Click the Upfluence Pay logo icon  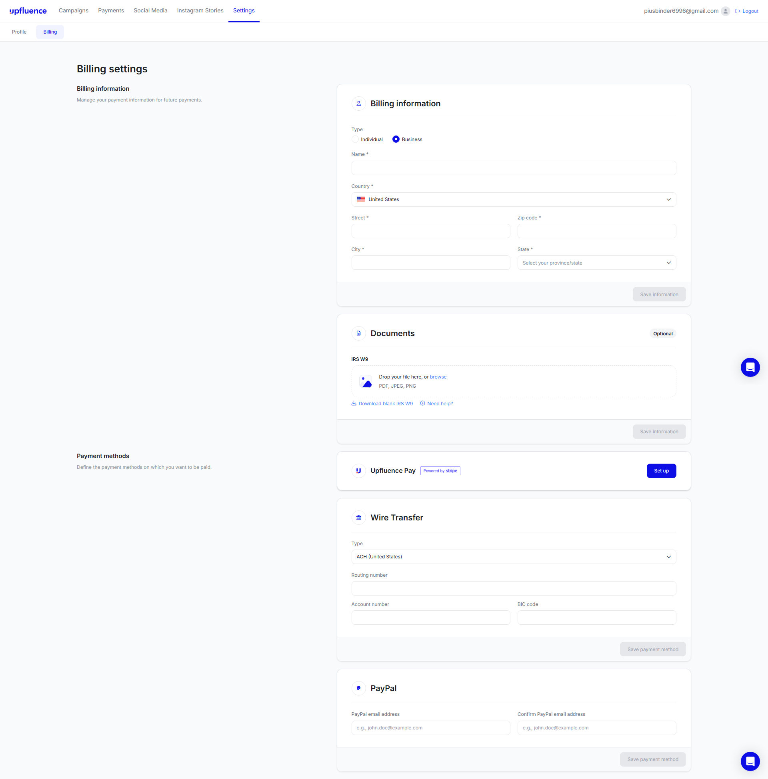(x=358, y=471)
